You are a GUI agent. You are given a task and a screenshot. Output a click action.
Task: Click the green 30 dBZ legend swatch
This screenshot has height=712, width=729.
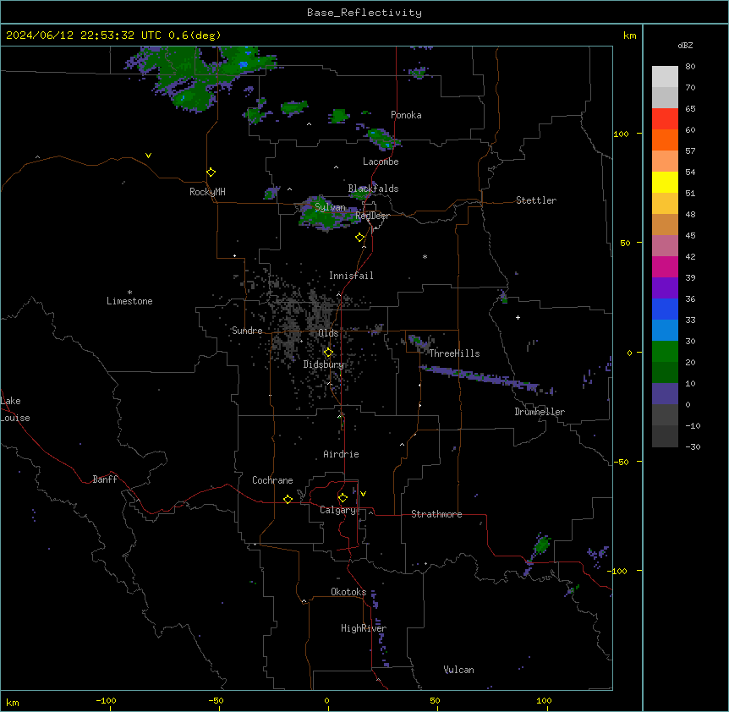(x=665, y=352)
